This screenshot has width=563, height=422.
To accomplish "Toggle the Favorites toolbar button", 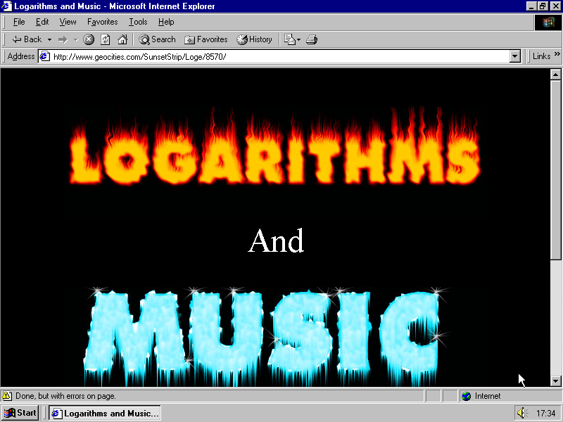I will click(206, 39).
